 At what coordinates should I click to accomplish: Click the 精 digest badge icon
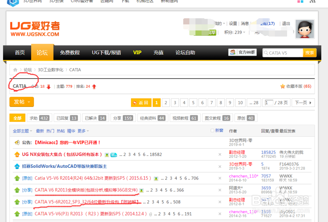(114, 155)
